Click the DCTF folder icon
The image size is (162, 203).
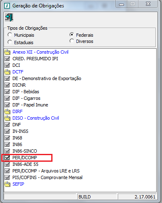(7, 72)
